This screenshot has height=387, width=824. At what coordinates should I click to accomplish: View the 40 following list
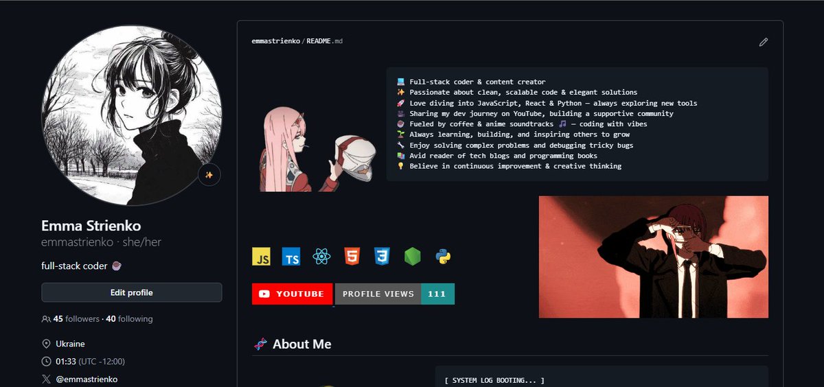tap(130, 319)
